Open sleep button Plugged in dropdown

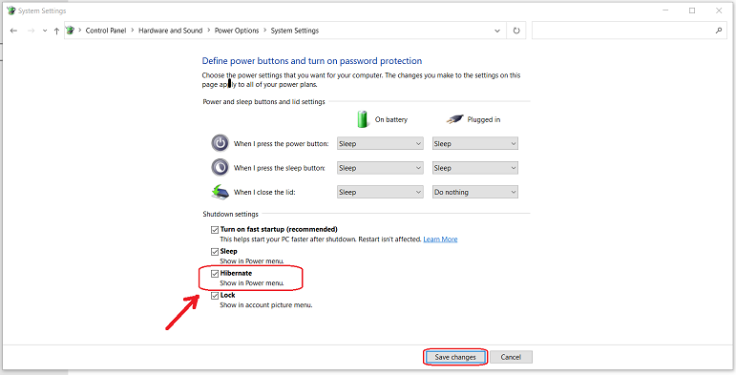475,168
